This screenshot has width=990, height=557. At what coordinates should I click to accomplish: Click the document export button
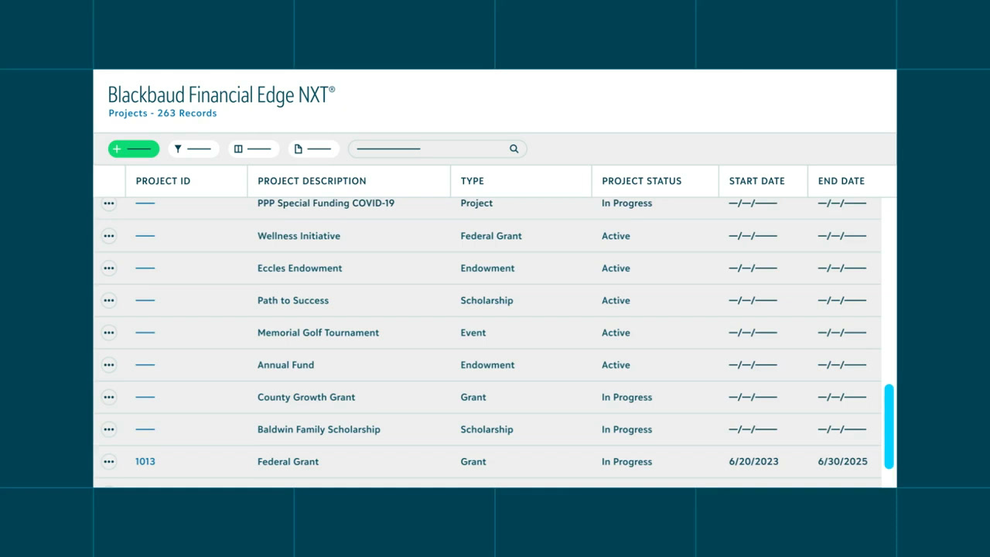tap(313, 149)
